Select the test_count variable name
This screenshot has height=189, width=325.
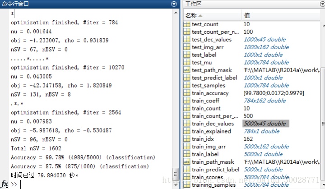coord(205,24)
